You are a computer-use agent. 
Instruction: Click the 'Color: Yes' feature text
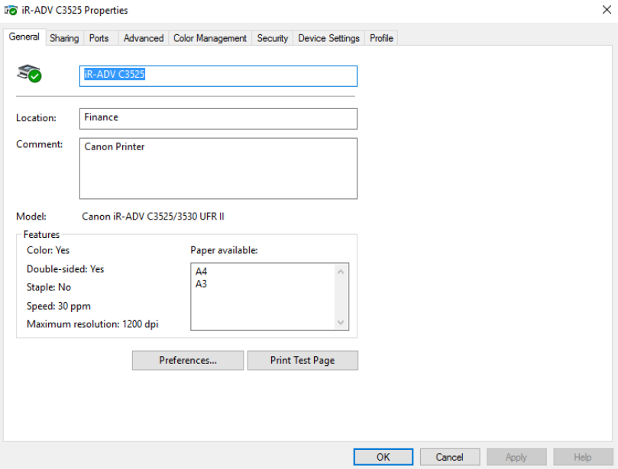(48, 250)
